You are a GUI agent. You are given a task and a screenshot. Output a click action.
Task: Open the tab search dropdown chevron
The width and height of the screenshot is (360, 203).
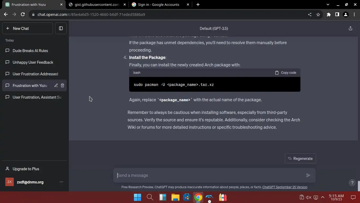(x=328, y=4)
